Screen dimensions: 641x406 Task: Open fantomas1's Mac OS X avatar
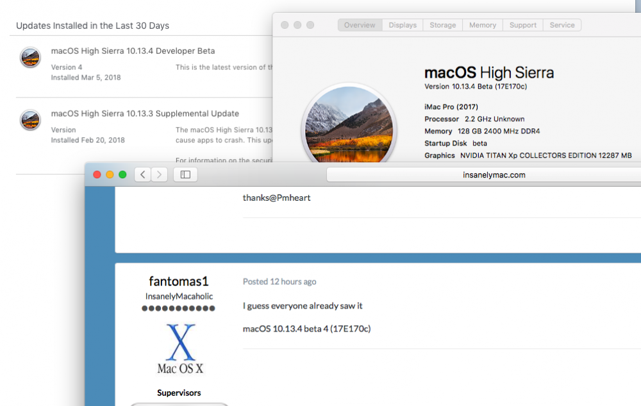click(x=180, y=349)
